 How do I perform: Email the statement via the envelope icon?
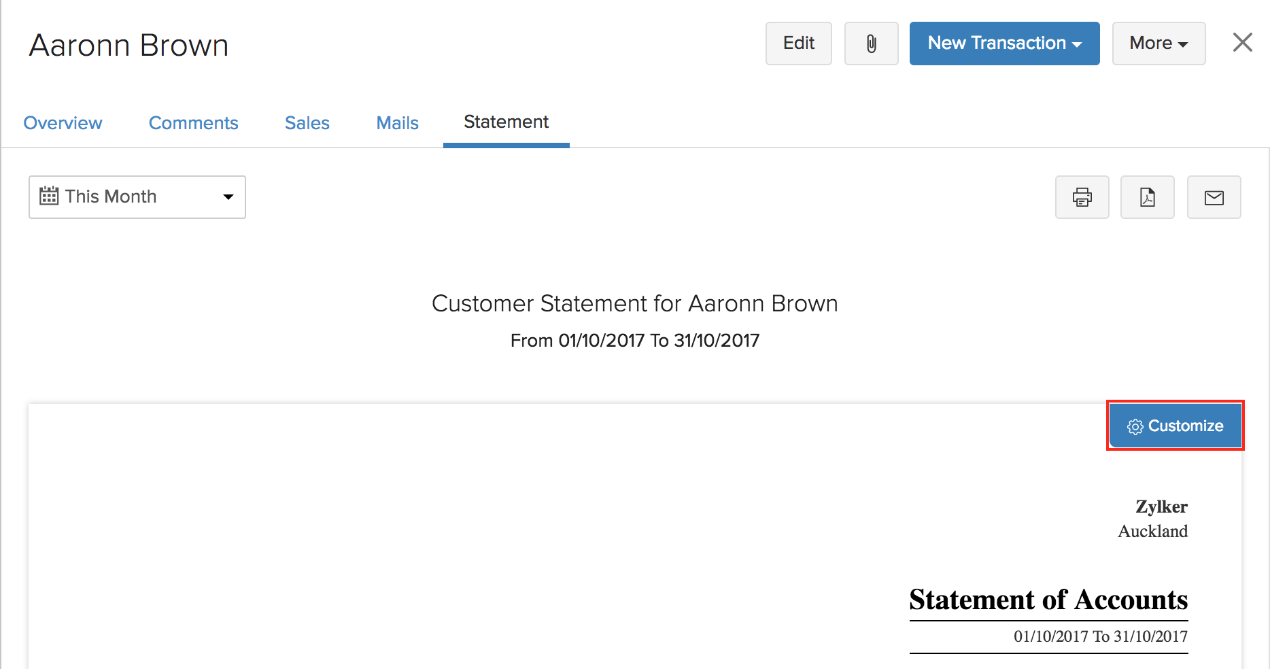tap(1214, 197)
